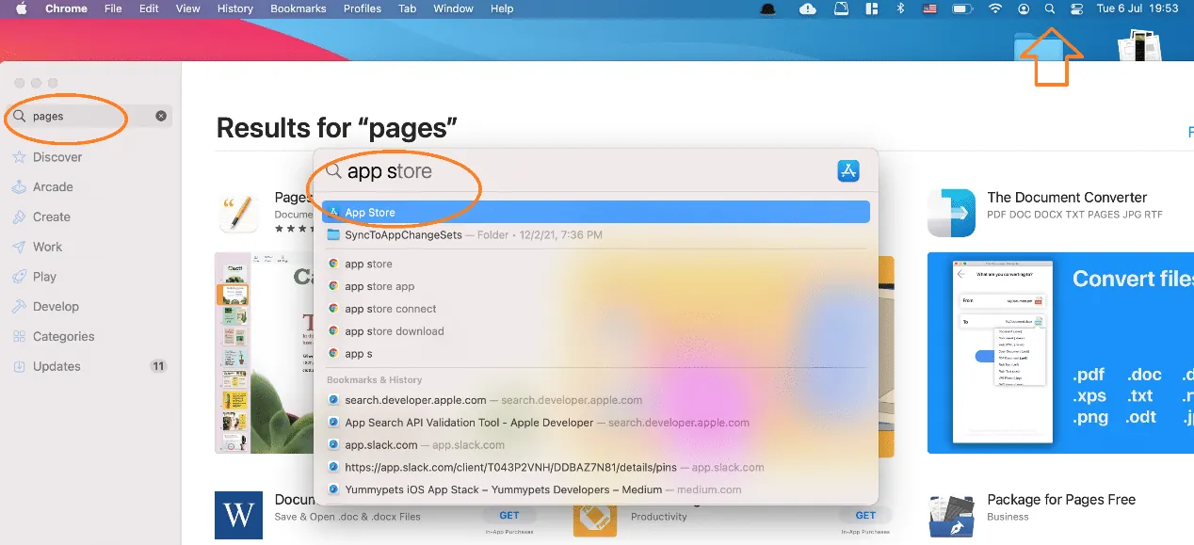The width and height of the screenshot is (1194, 545).
Task: Open the Pages screenshot preview with plants
Action: pyautogui.click(x=265, y=353)
